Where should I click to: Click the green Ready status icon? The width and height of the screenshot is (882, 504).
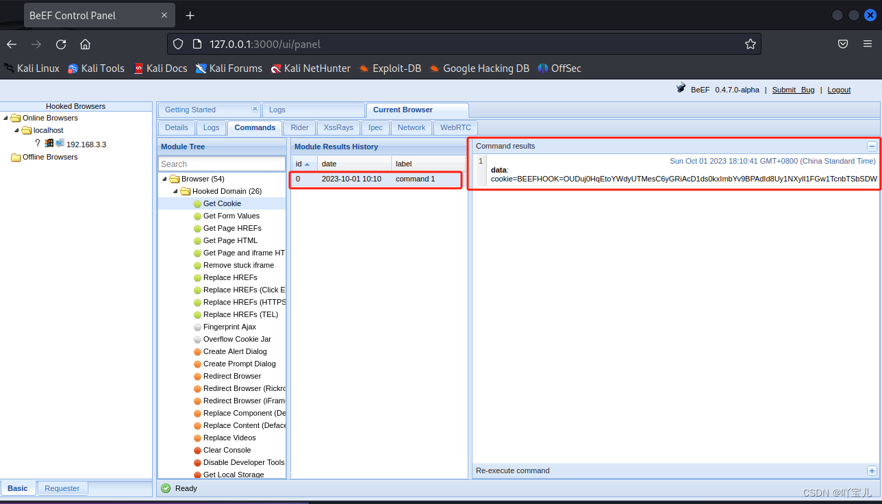coord(164,488)
